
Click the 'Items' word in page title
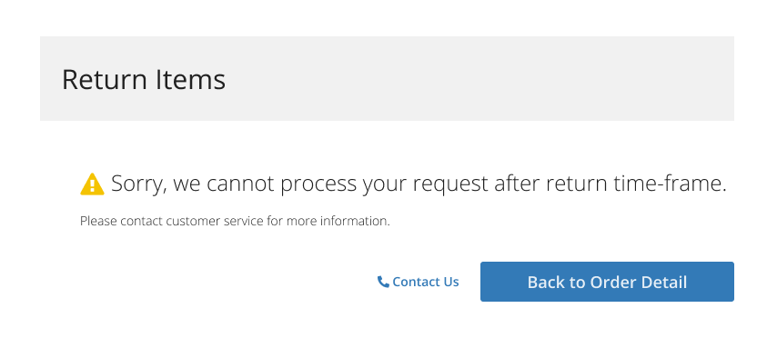coord(190,79)
